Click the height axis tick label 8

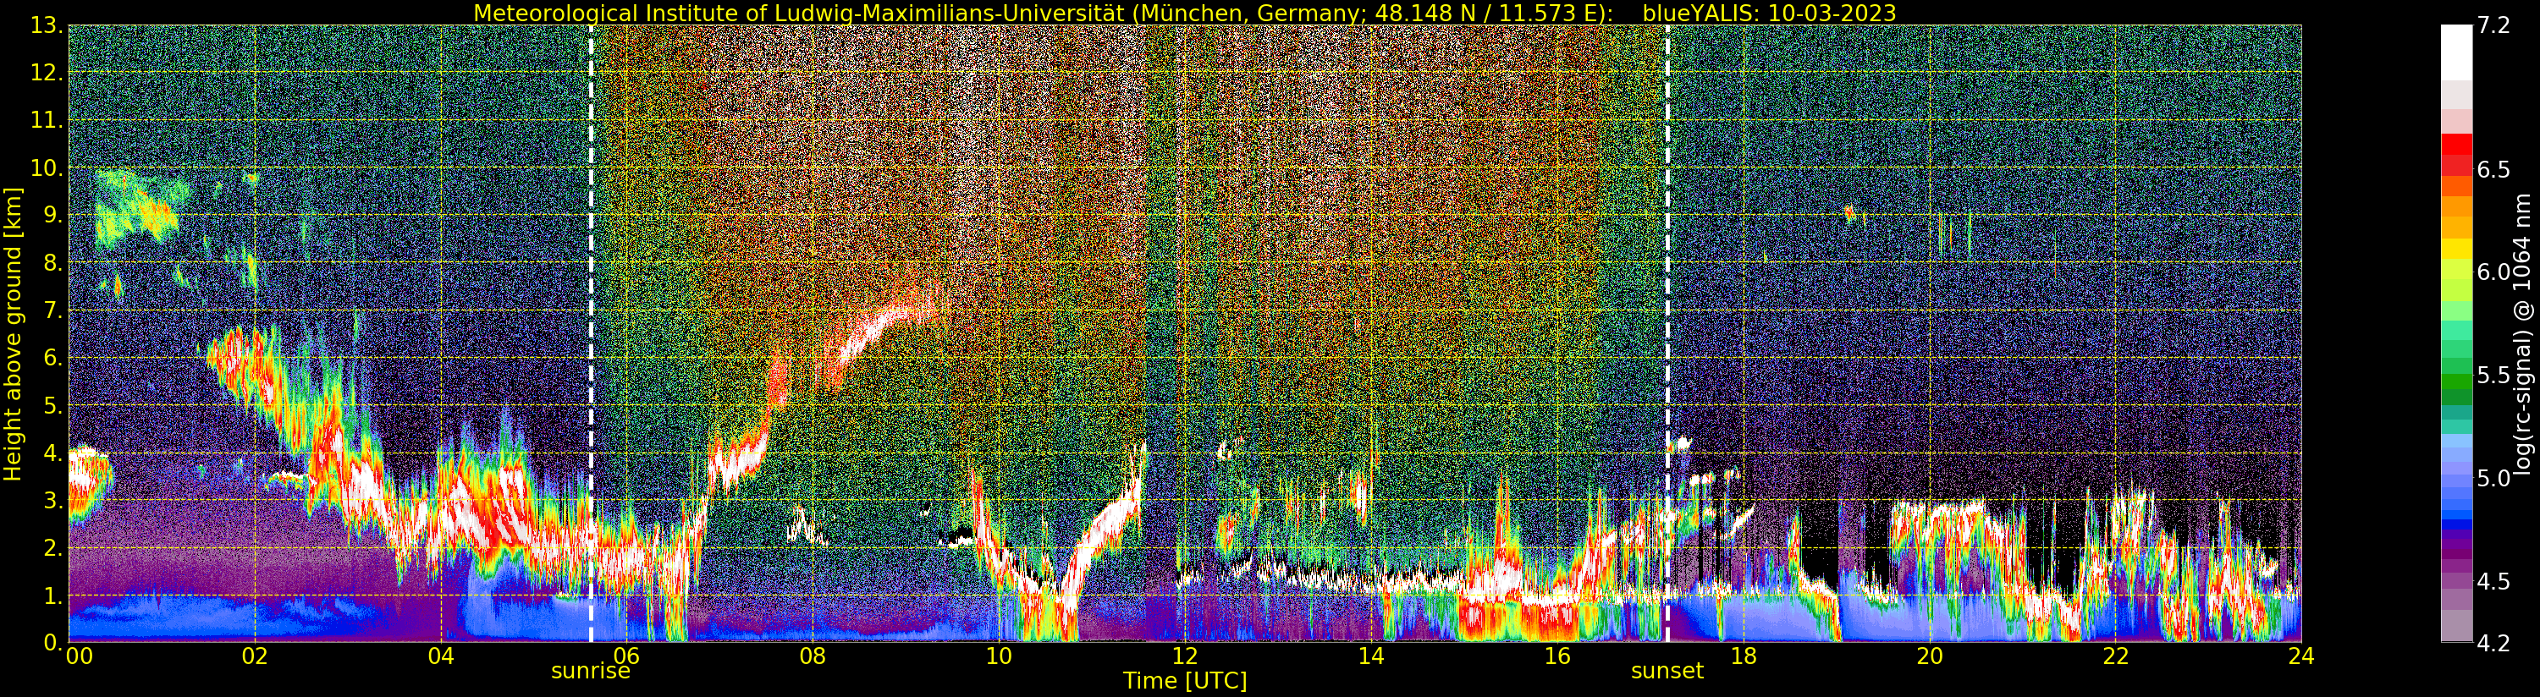coord(52,263)
